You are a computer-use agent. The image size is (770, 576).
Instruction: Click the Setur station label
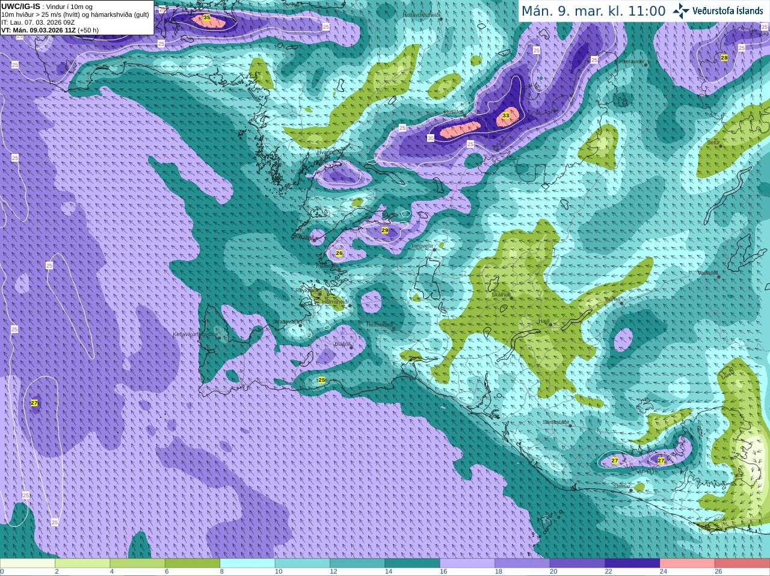(713, 142)
